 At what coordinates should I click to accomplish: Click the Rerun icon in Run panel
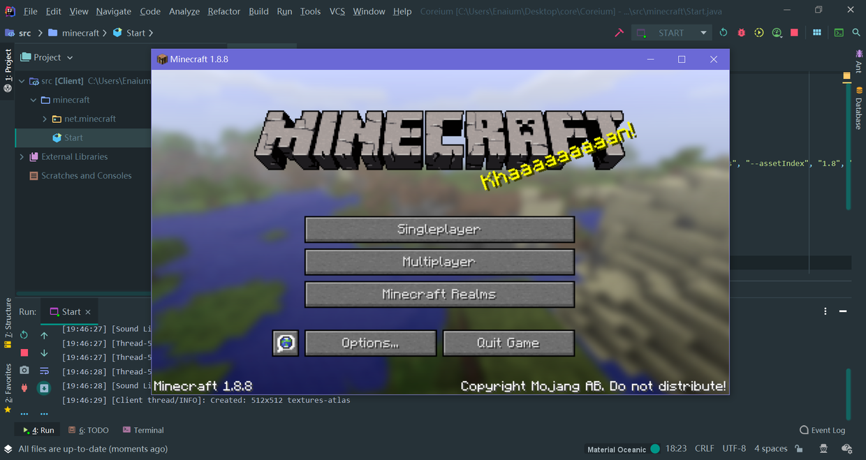24,335
